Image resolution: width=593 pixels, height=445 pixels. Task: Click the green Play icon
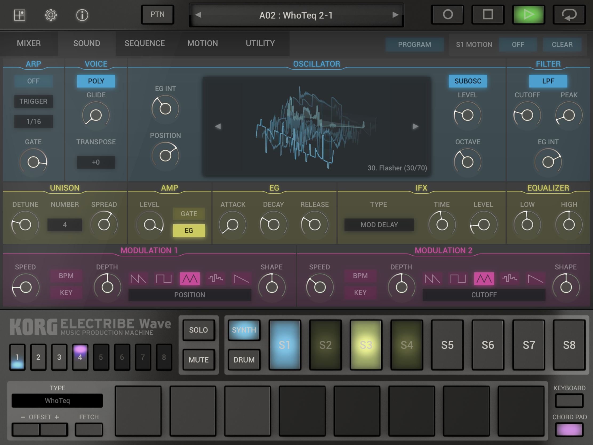pyautogui.click(x=528, y=15)
